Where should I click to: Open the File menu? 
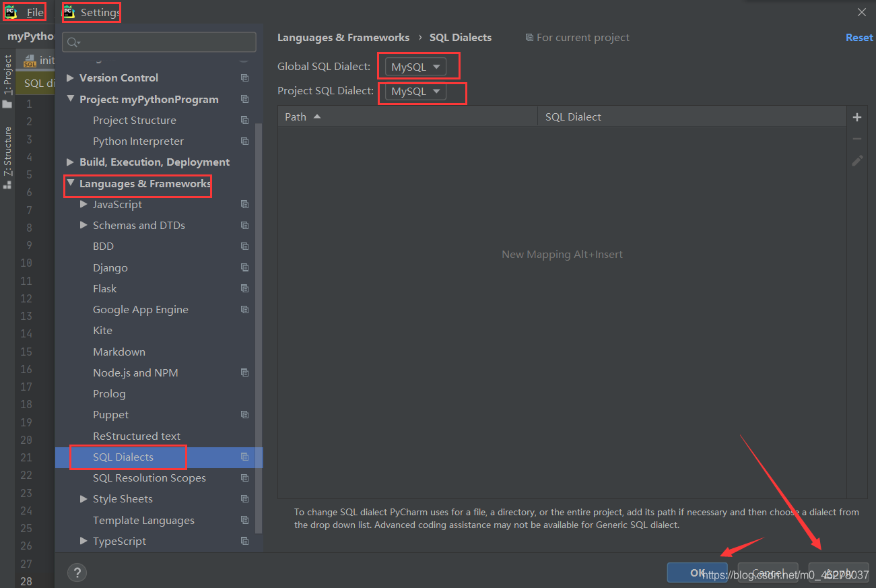pos(35,13)
